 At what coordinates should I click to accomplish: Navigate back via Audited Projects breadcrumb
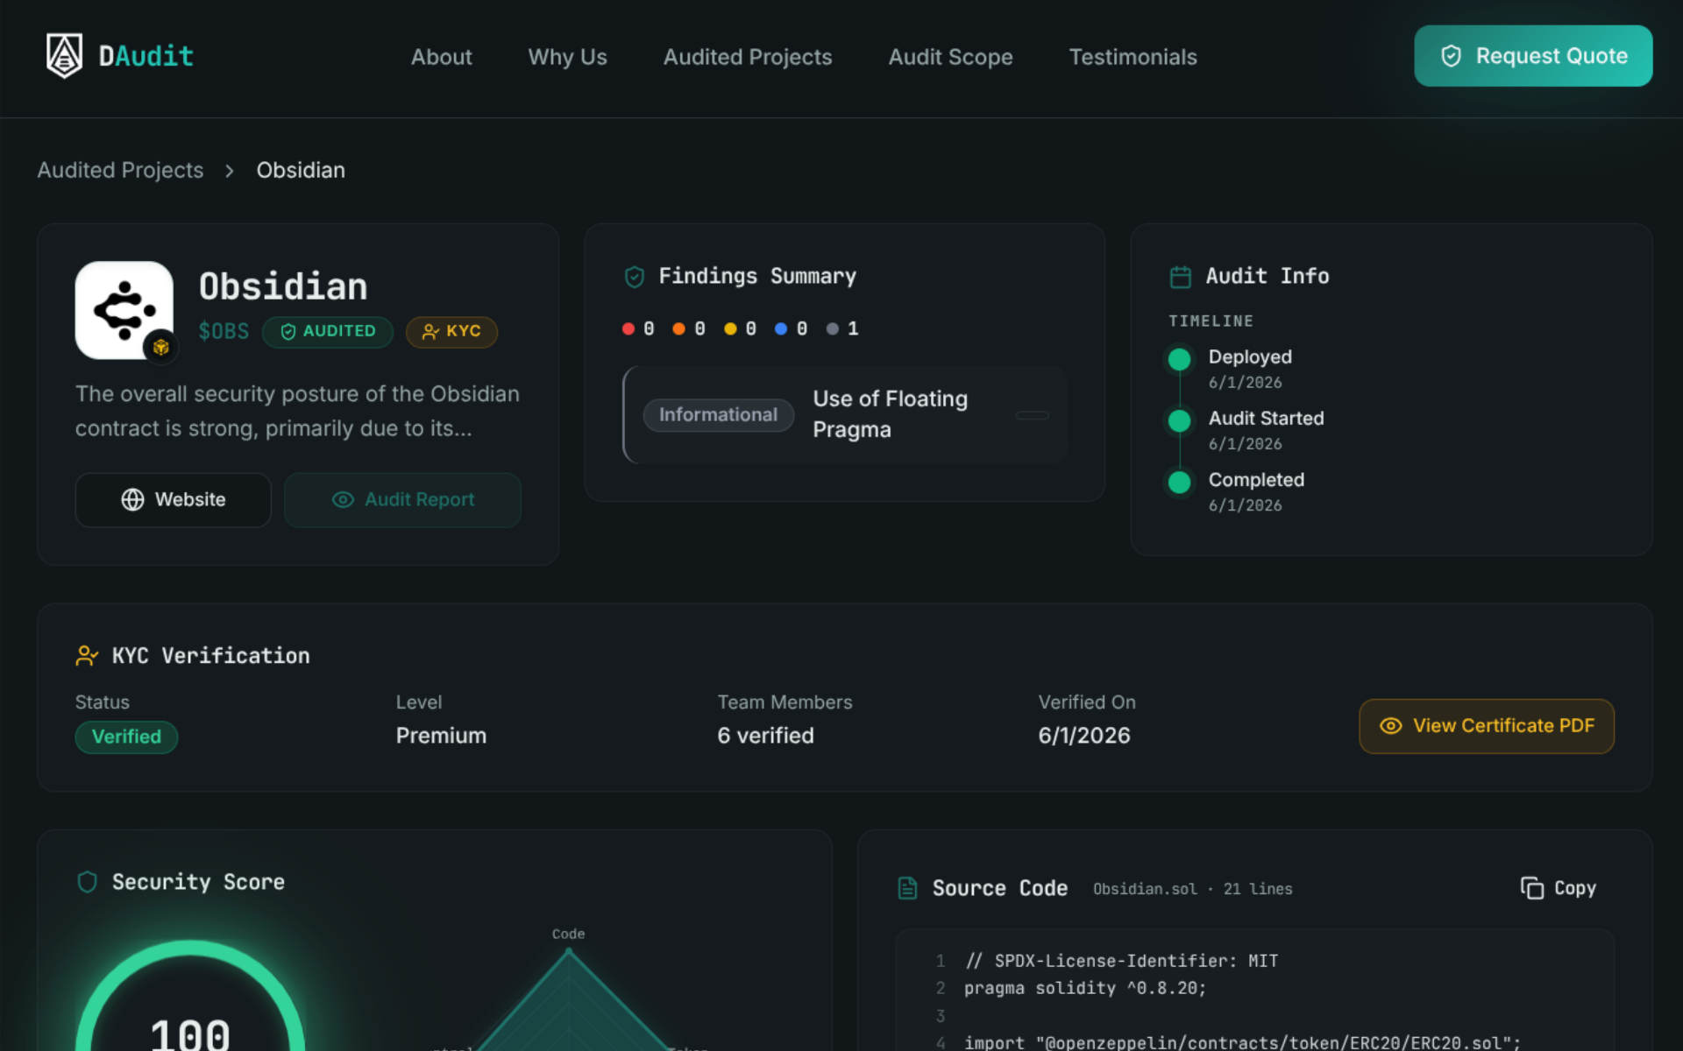tap(120, 170)
